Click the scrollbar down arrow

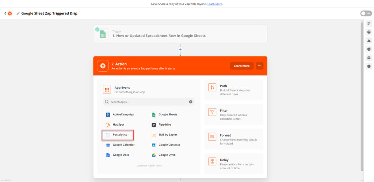tap(362, 180)
